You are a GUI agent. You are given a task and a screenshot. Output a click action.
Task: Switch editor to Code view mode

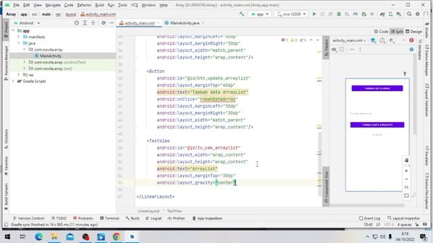[382, 32]
